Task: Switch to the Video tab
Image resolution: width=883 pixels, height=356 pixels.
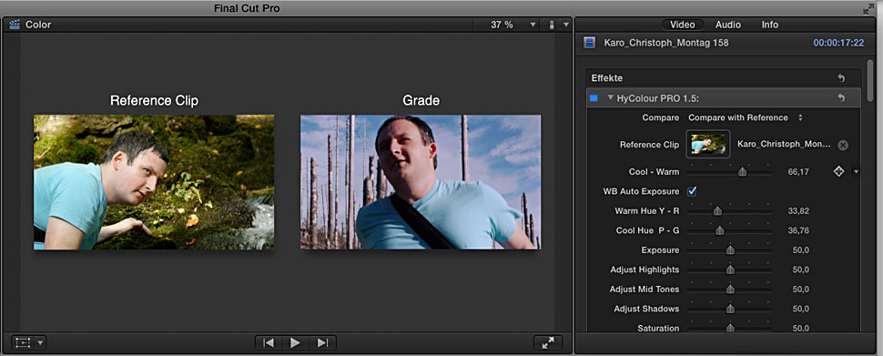Action: 682,25
